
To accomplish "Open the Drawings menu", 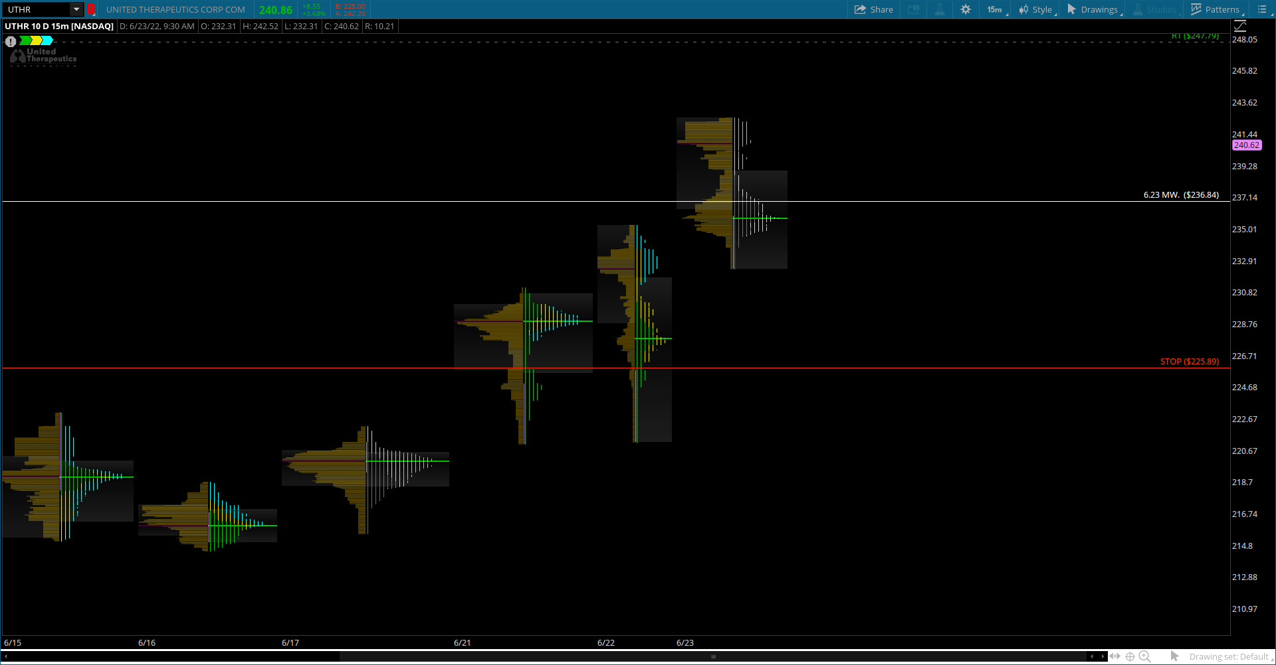I will pyautogui.click(x=1094, y=9).
